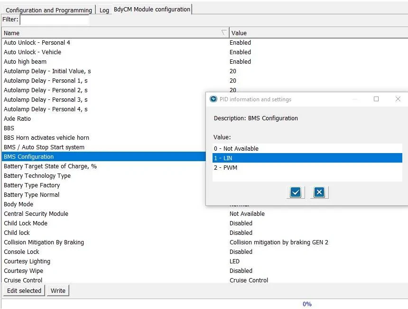The image size is (408, 309).
Task: Click 'Collision mitigation by braking GEN 2' value
Action: (279, 242)
